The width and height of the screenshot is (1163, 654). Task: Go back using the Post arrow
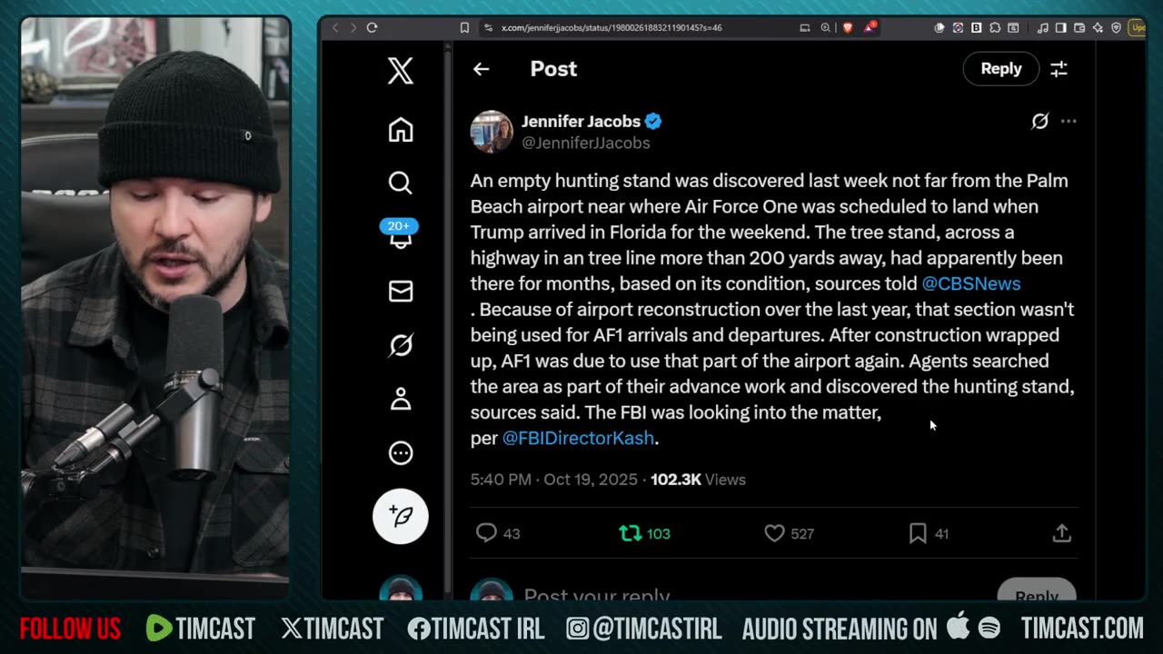[x=481, y=69]
